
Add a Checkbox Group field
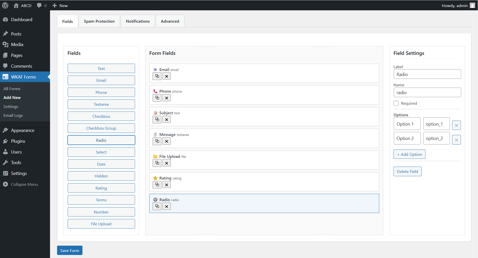tap(101, 128)
